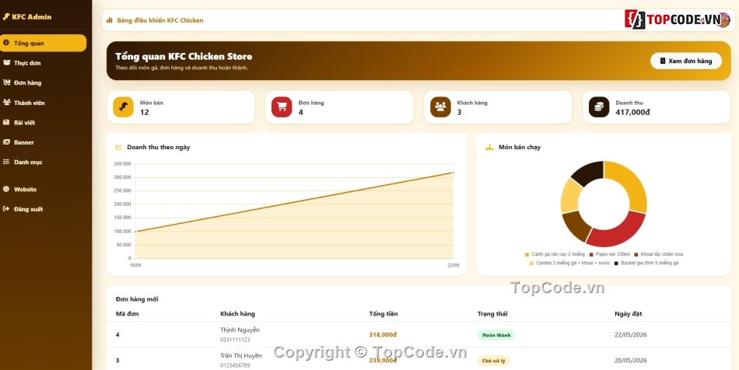Click the Danh mục list icon in sidebar

coord(6,162)
